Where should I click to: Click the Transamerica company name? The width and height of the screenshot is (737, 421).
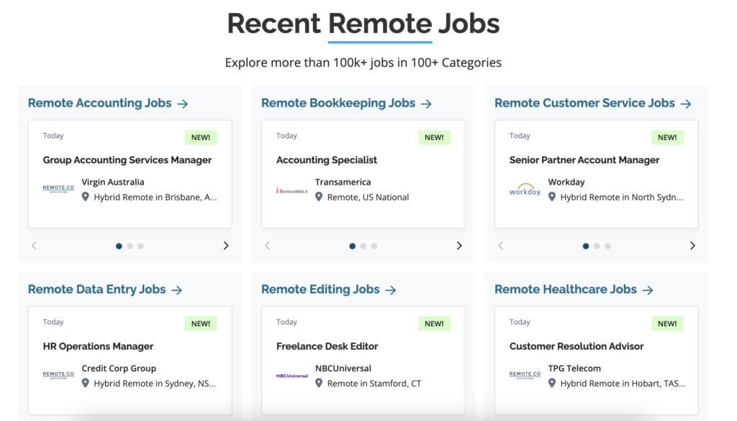pos(343,182)
